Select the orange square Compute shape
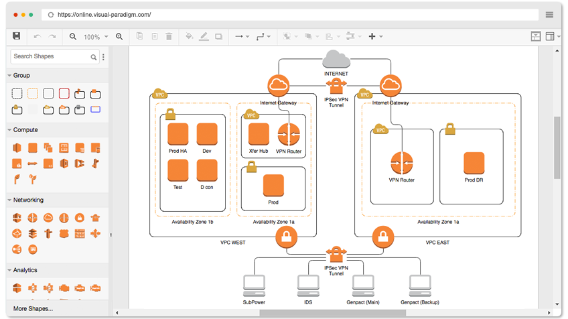 click(33, 148)
